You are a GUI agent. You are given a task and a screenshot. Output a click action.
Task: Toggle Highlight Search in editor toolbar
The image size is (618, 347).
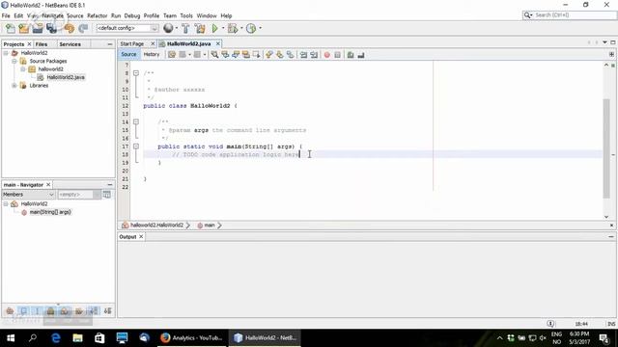(246, 55)
